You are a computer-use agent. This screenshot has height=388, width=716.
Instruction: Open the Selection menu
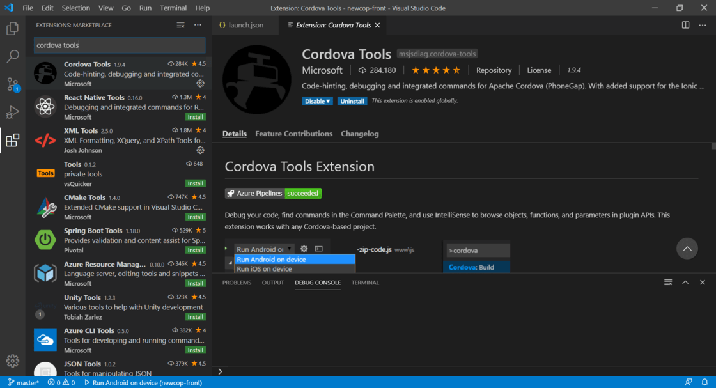point(76,8)
